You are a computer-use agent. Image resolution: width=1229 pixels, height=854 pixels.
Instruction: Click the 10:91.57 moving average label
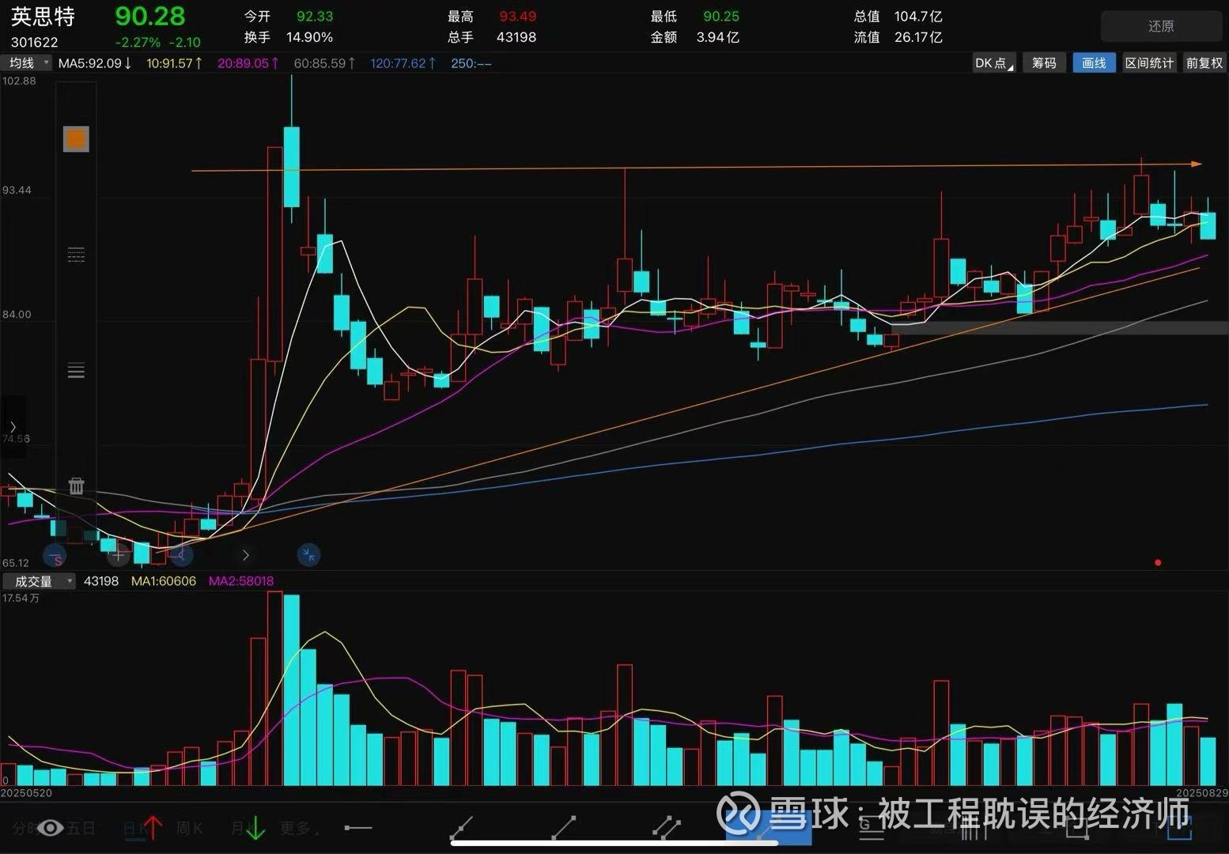click(175, 63)
